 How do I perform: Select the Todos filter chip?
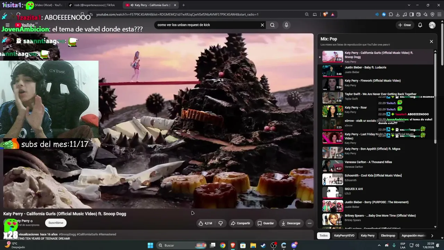click(323, 235)
